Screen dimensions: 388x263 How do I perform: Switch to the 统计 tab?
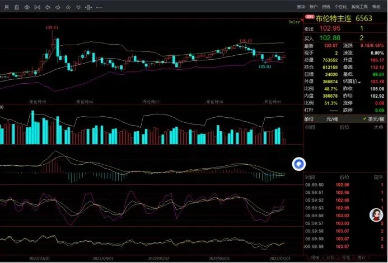pyautogui.click(x=361, y=257)
